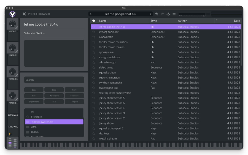Toggle the Lead style filter
This screenshot has width=248, height=155.
pyautogui.click(x=54, y=90)
